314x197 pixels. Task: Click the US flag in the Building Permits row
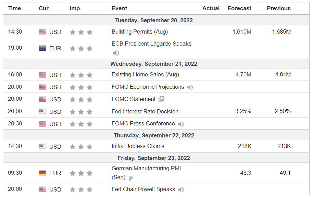[x=42, y=32]
